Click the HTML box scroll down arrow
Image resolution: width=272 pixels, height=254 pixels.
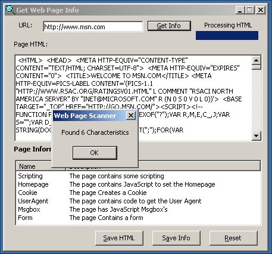[257, 136]
